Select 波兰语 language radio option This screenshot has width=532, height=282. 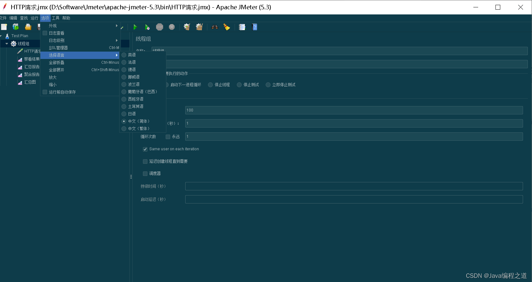[143, 84]
